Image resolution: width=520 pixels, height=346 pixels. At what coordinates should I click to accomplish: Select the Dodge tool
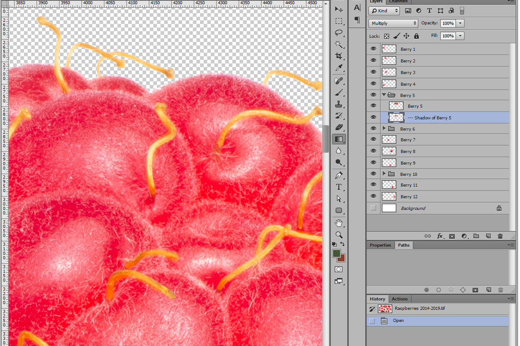pyautogui.click(x=339, y=163)
